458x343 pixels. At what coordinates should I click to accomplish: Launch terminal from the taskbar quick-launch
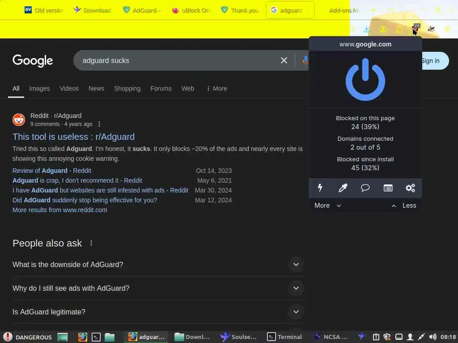click(x=96, y=337)
